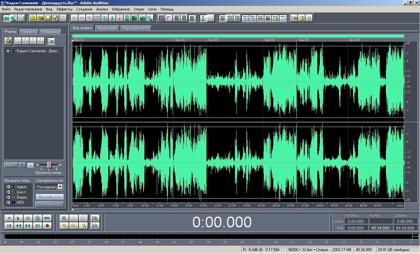Switch to Вид проекта CD tab

(136, 28)
